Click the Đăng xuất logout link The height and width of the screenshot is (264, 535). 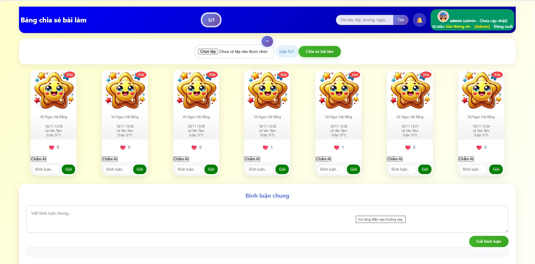point(503,27)
